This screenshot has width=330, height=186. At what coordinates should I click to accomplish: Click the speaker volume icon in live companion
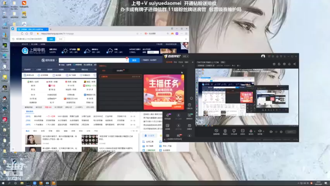coord(260,131)
